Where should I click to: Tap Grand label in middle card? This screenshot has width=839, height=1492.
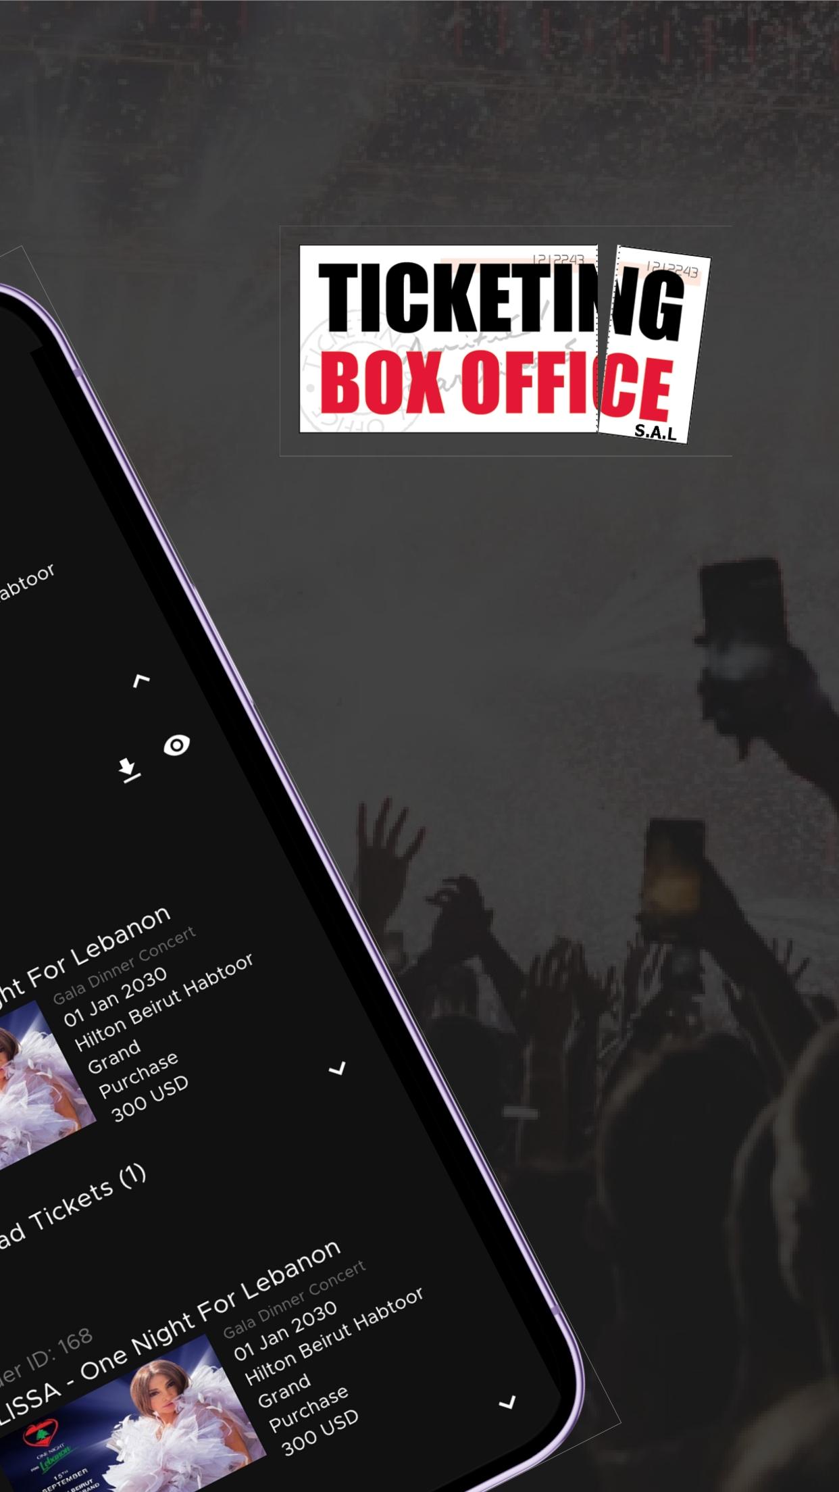[113, 1057]
